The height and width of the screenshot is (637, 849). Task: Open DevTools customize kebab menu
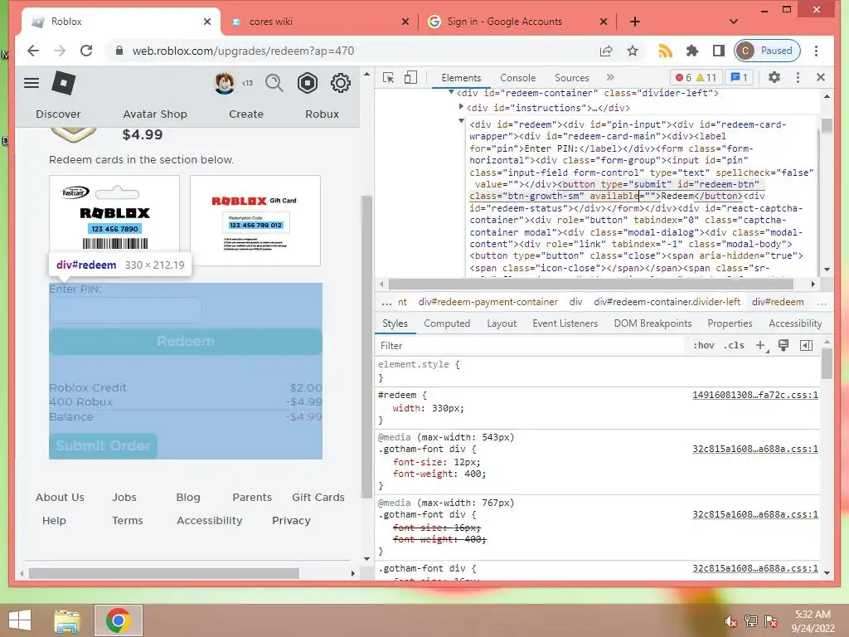pyautogui.click(x=798, y=77)
